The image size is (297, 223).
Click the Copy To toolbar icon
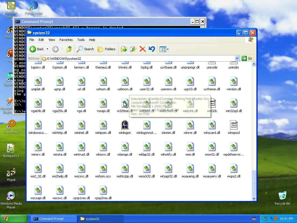133,49
